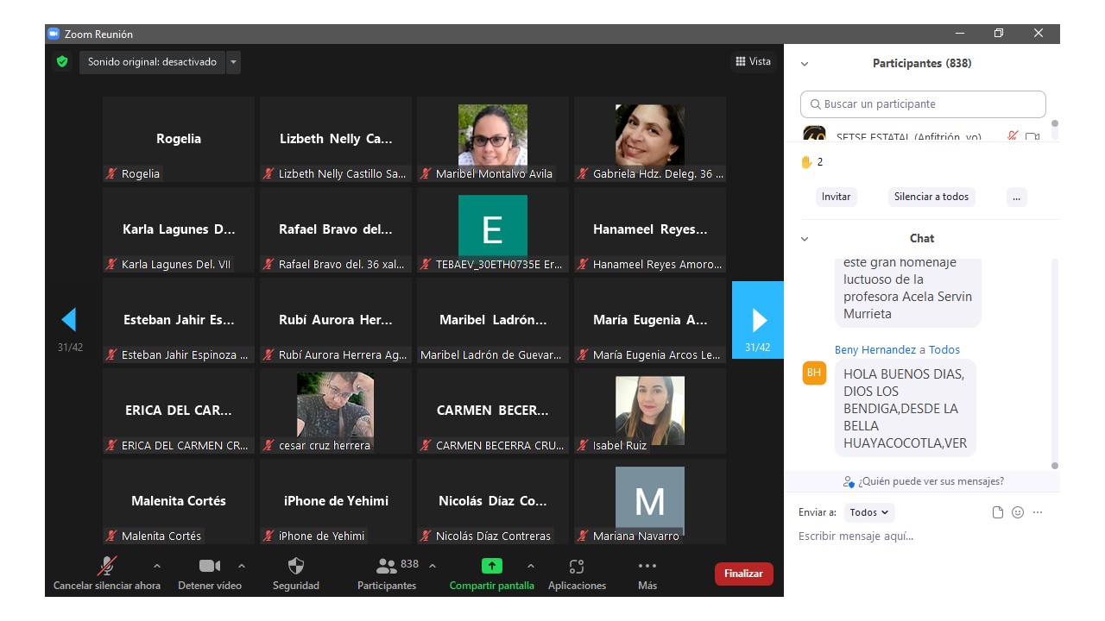Open audio options caret next to microphone
The height and width of the screenshot is (621, 1105).
156,566
